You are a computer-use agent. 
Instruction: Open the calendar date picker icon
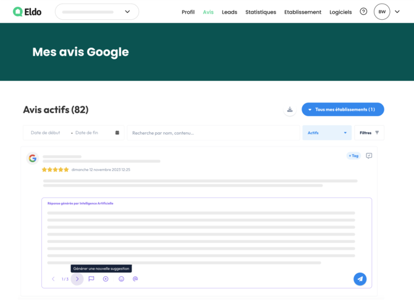pyautogui.click(x=117, y=133)
